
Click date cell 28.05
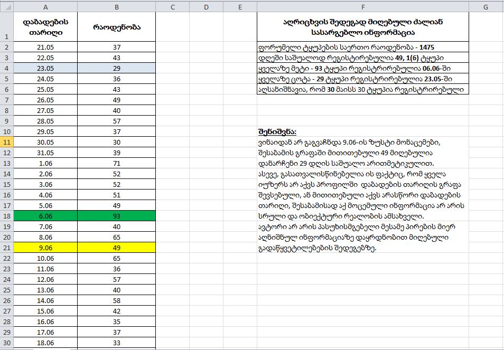(45, 121)
